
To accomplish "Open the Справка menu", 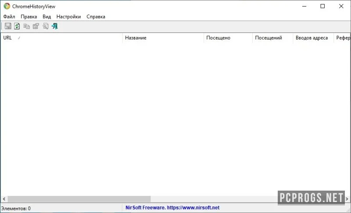I will click(96, 17).
